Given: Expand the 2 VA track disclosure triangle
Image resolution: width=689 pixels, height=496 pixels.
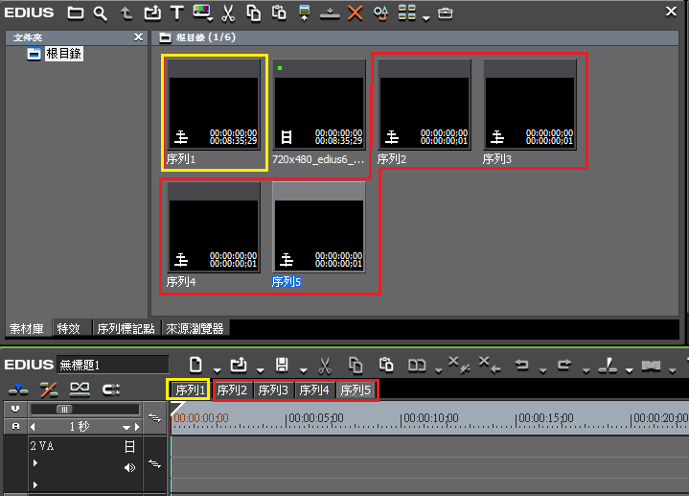Looking at the screenshot, I should [36, 462].
